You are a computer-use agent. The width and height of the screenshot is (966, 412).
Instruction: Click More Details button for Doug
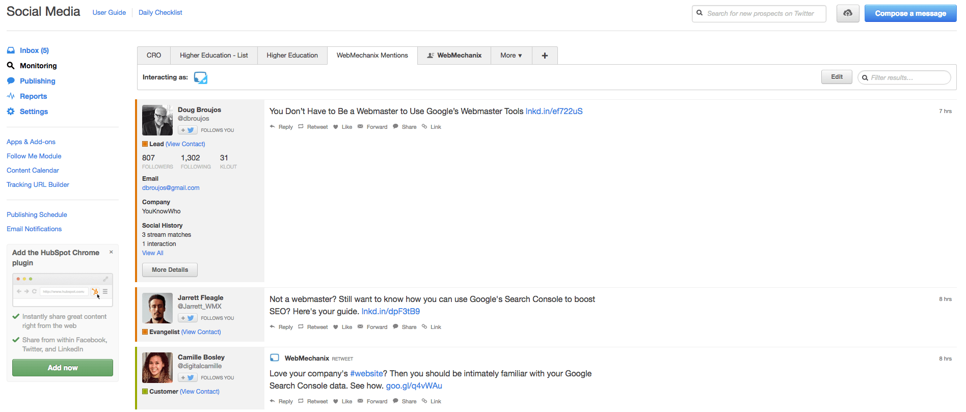coord(170,270)
